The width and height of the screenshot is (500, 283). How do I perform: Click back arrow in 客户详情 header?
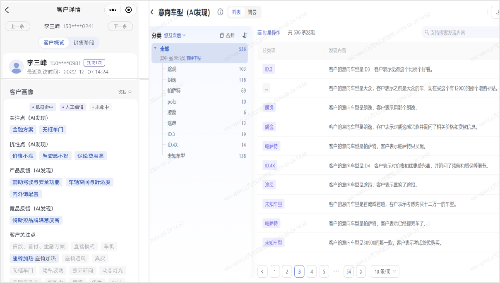tap(7, 10)
